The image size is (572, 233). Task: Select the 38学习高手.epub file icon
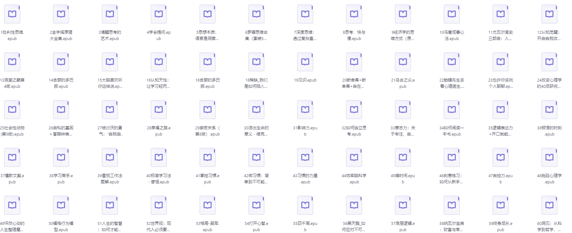click(x=61, y=157)
